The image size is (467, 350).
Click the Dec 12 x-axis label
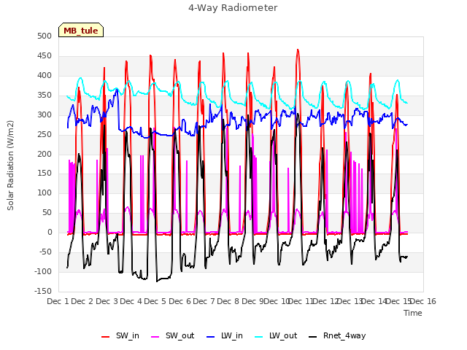[x=325, y=301]
